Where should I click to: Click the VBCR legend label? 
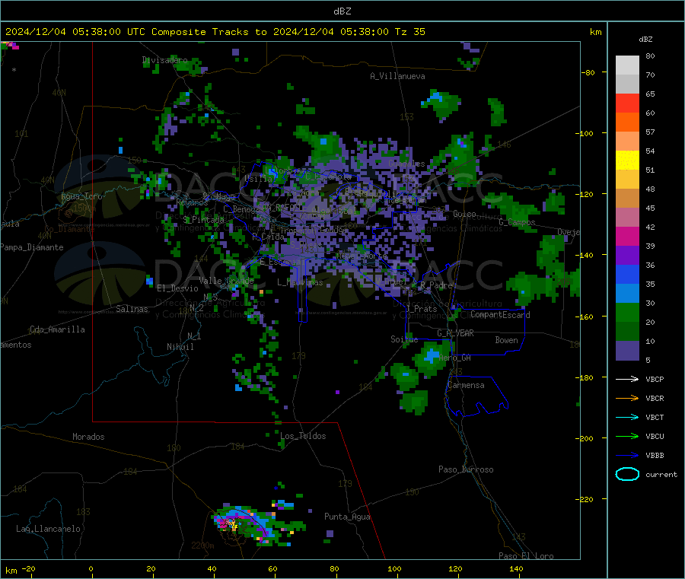655,398
